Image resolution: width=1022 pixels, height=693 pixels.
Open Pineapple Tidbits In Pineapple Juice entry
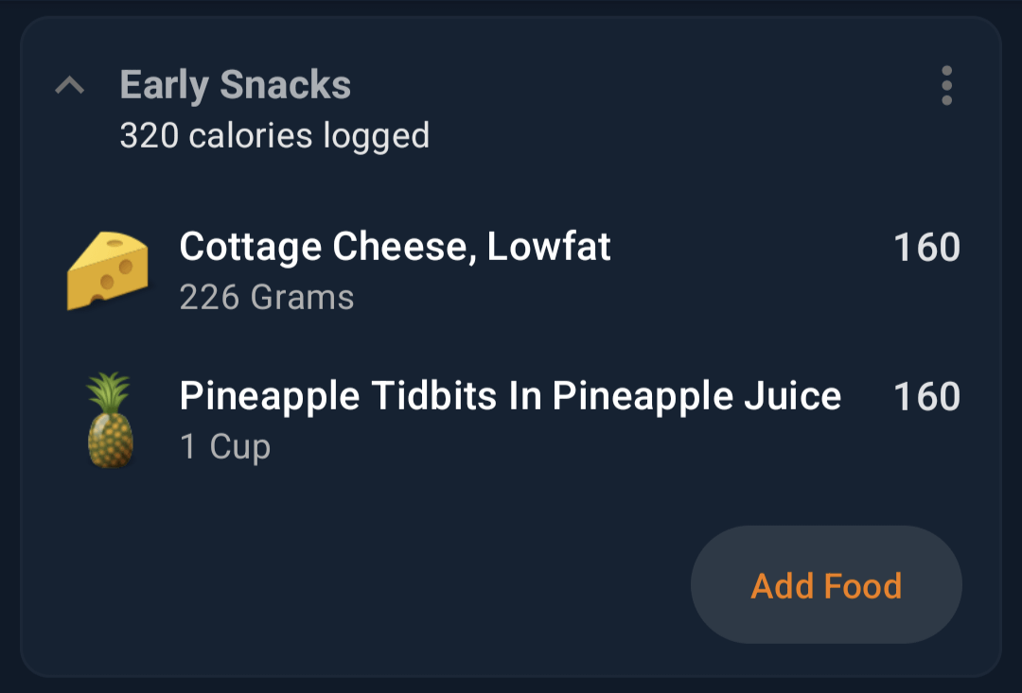click(514, 420)
